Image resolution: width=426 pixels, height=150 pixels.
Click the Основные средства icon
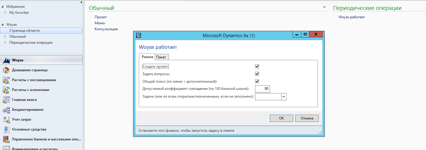click(6, 129)
